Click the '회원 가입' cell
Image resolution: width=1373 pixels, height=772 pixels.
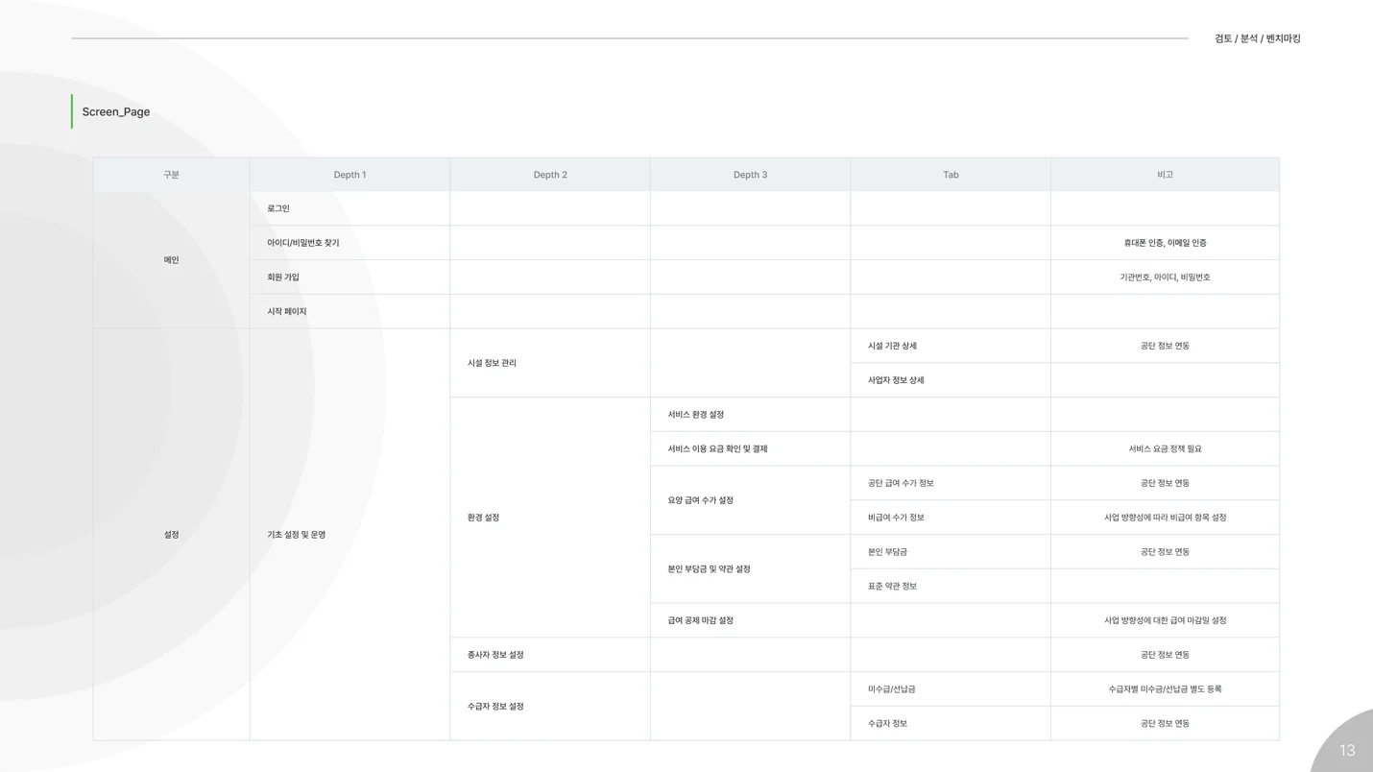coord(349,277)
